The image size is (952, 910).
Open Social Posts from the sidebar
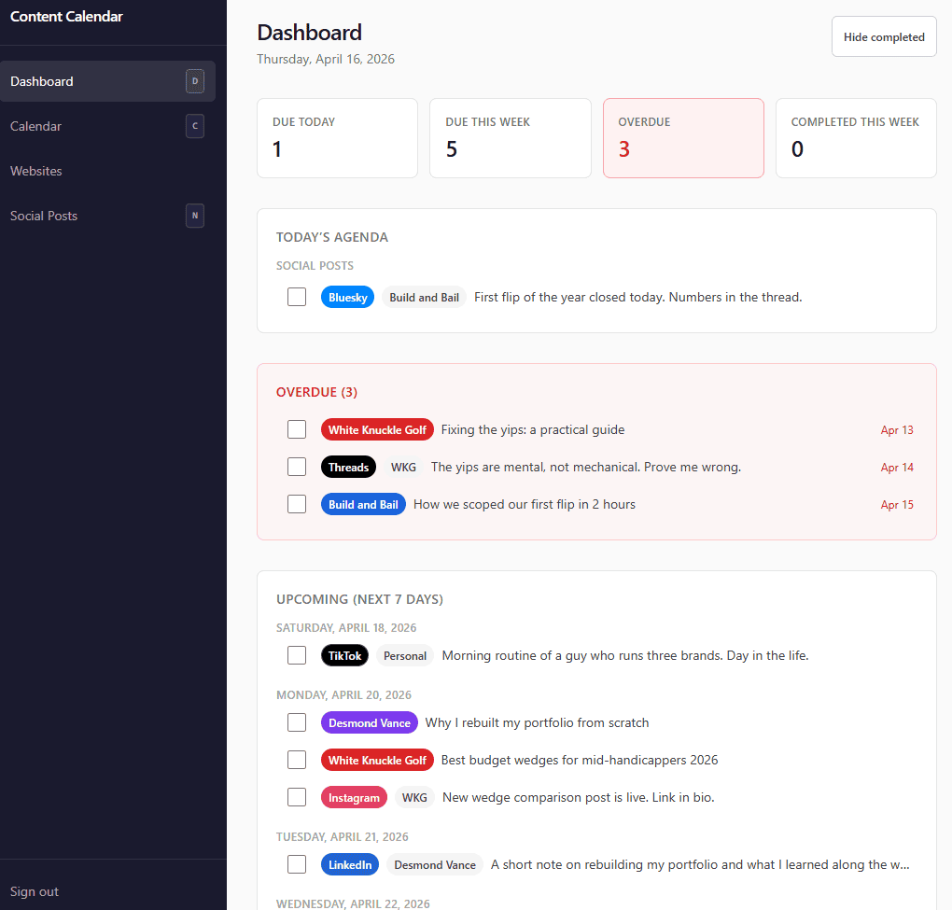click(43, 216)
